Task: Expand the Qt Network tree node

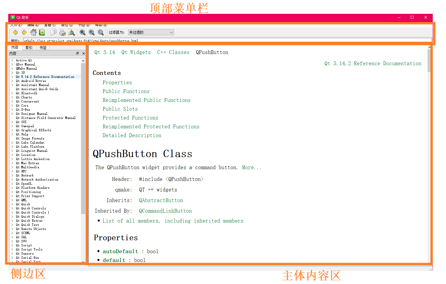Action: [x=12, y=175]
